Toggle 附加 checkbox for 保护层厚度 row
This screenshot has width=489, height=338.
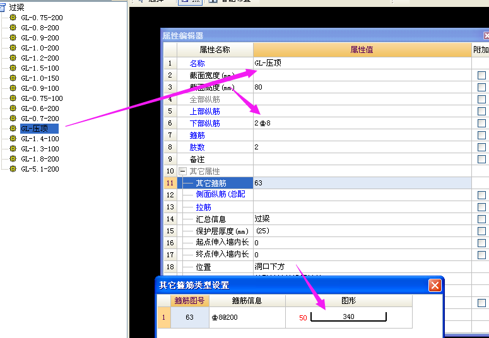481,231
